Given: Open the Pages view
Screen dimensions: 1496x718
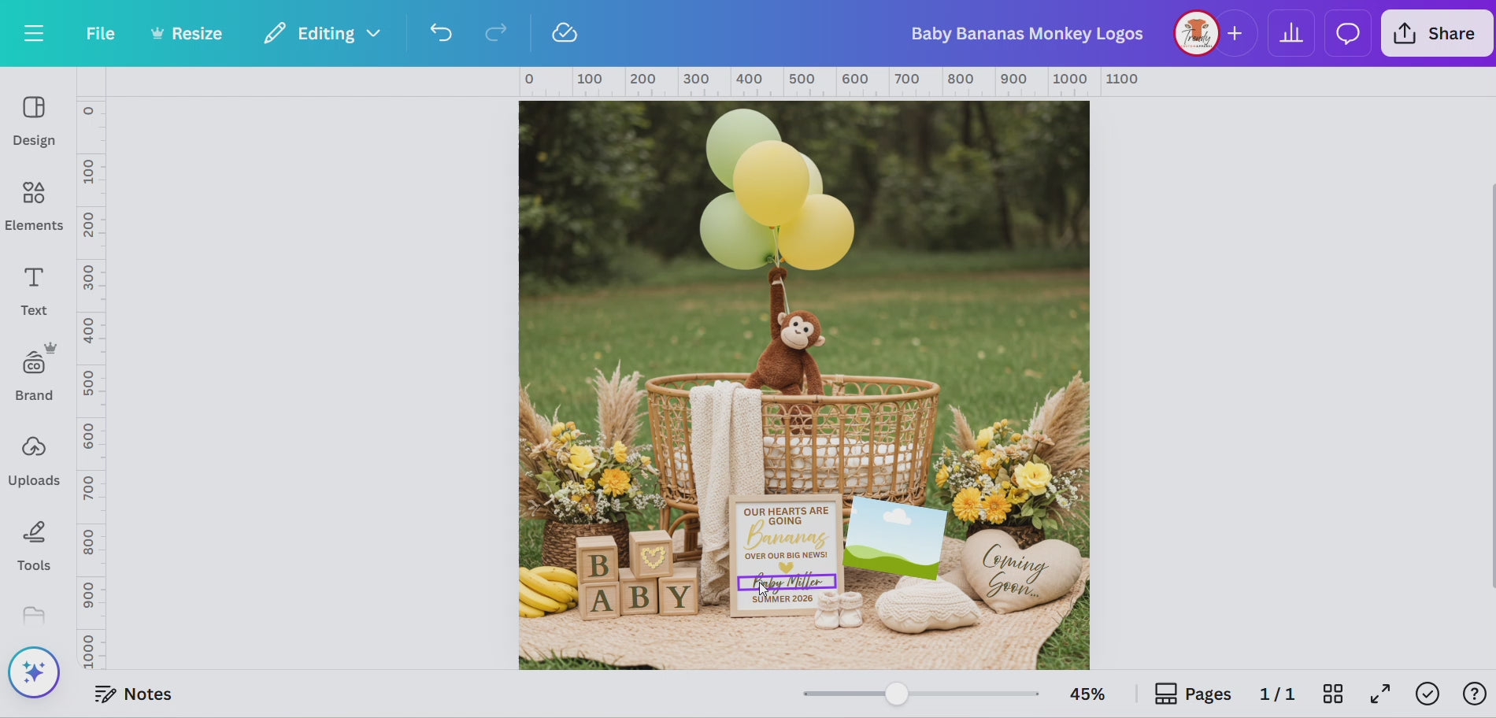Looking at the screenshot, I should [1193, 694].
